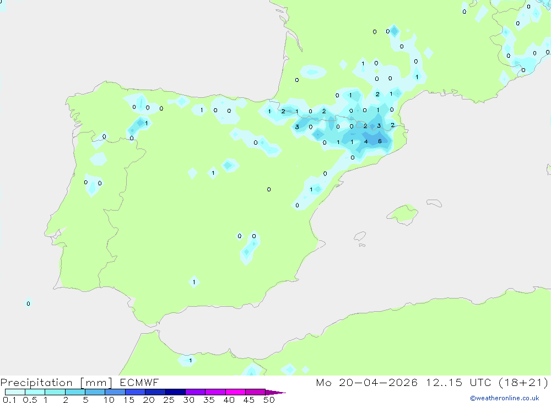Choose the 40–45 mm magenta legend swatch
Viewport: 551px width, 403px height.
point(235,392)
